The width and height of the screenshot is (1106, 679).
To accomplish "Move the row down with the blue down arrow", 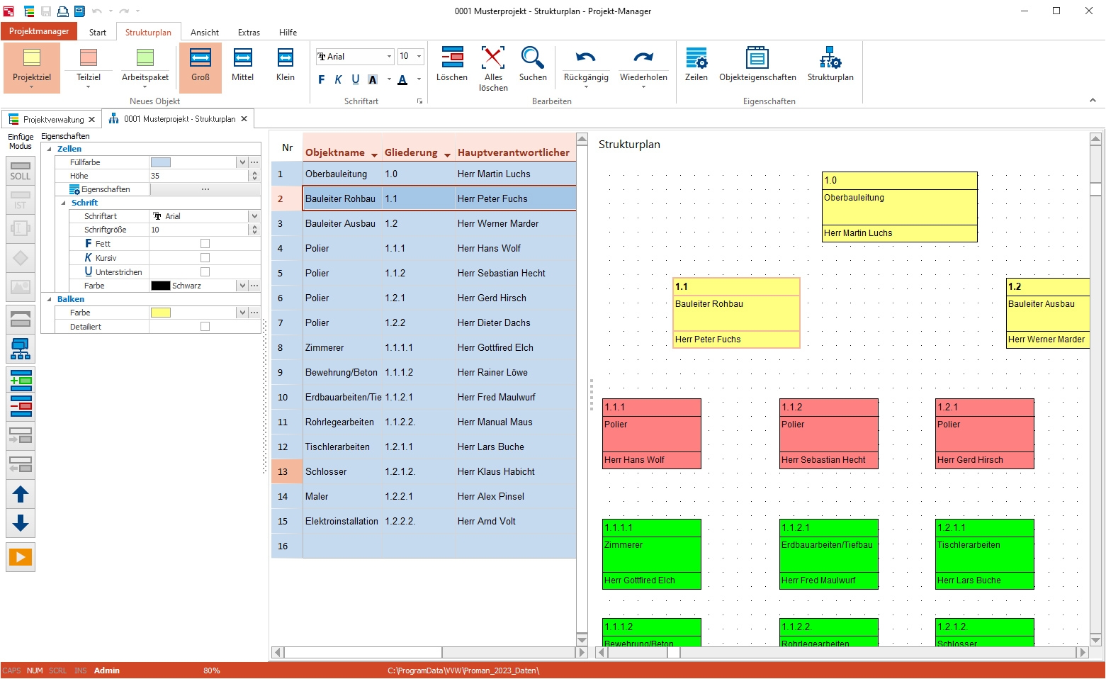I will (x=21, y=523).
